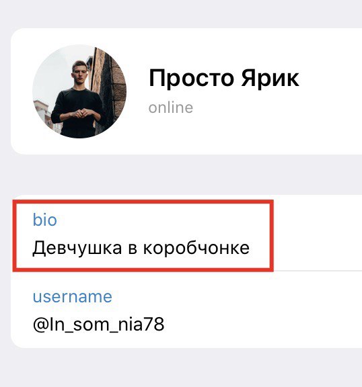Click the blue bio label
This screenshot has height=387, width=362.
tap(44, 220)
